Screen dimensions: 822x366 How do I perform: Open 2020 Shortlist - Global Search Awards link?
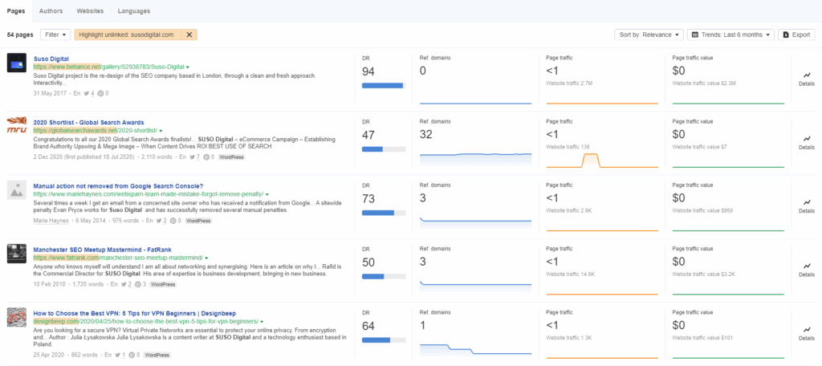point(88,123)
